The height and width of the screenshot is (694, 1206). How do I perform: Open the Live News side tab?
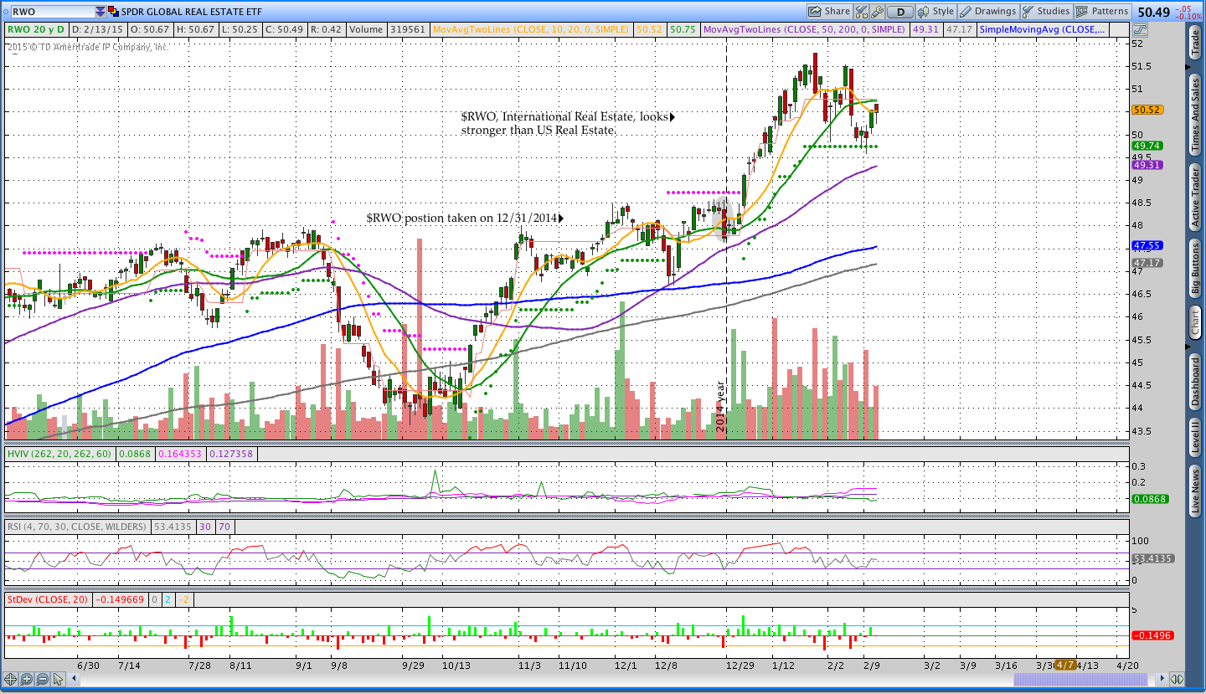1195,491
